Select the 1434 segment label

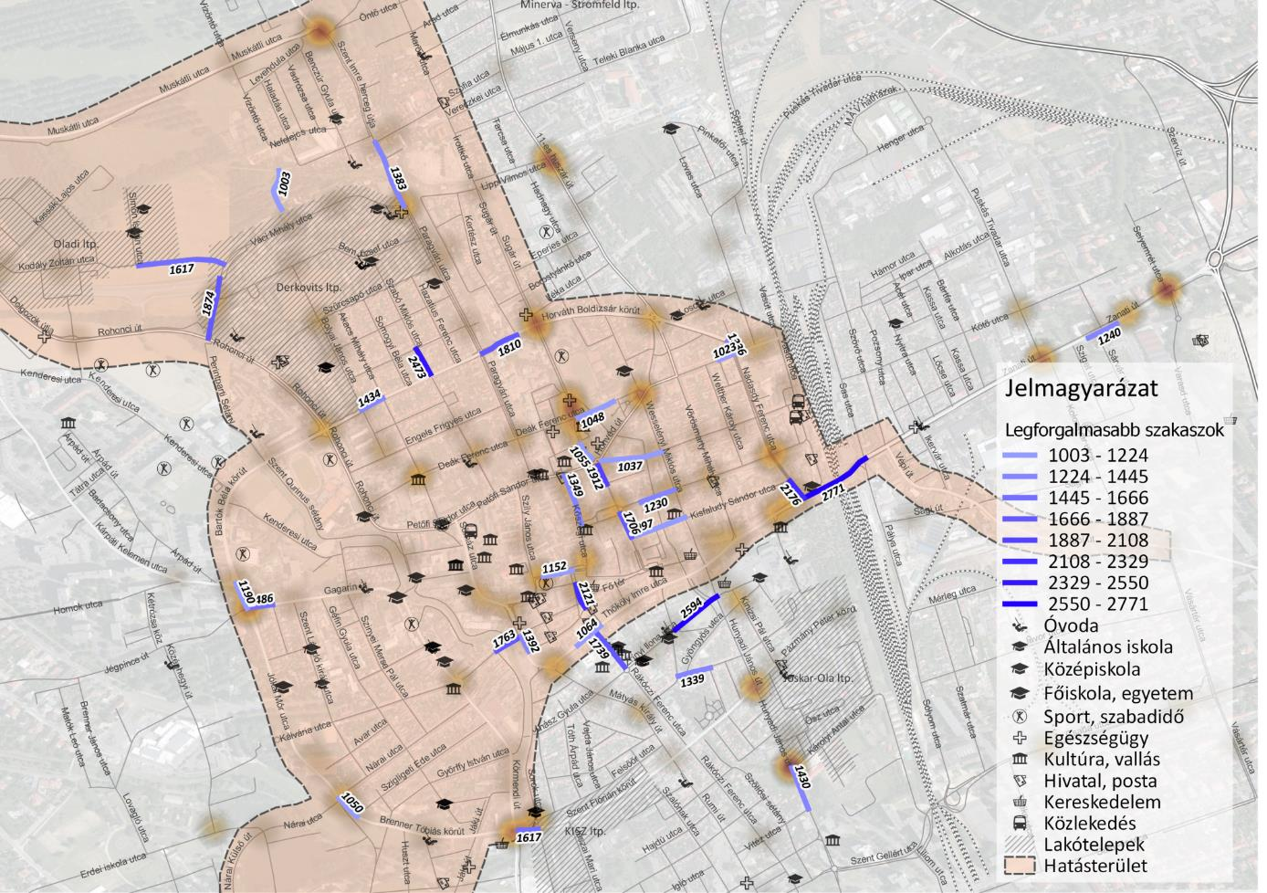[x=370, y=398]
